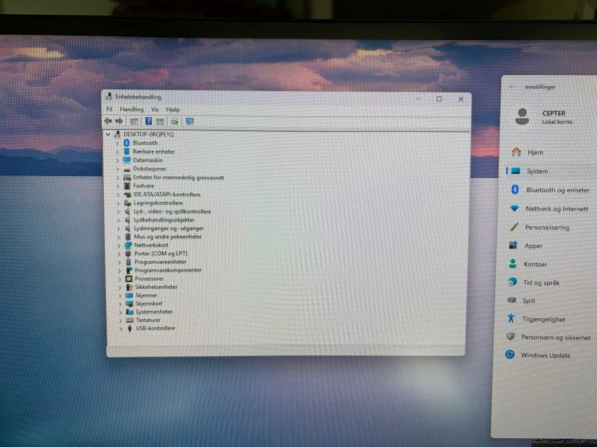This screenshot has width=597, height=447.
Task: Expand the Lydinnganger og -utganger chevron
Action: [x=119, y=228]
